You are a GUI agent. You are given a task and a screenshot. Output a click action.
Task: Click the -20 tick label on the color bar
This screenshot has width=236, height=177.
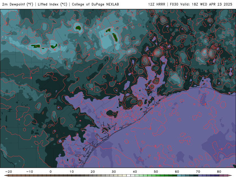[9, 172]
